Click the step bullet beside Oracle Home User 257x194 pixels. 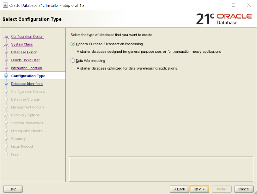[x=6, y=60]
